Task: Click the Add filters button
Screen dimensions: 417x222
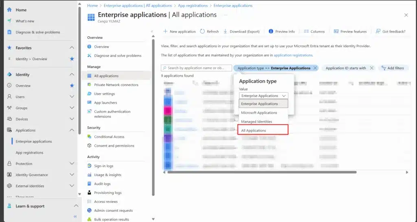Action: (x=393, y=68)
